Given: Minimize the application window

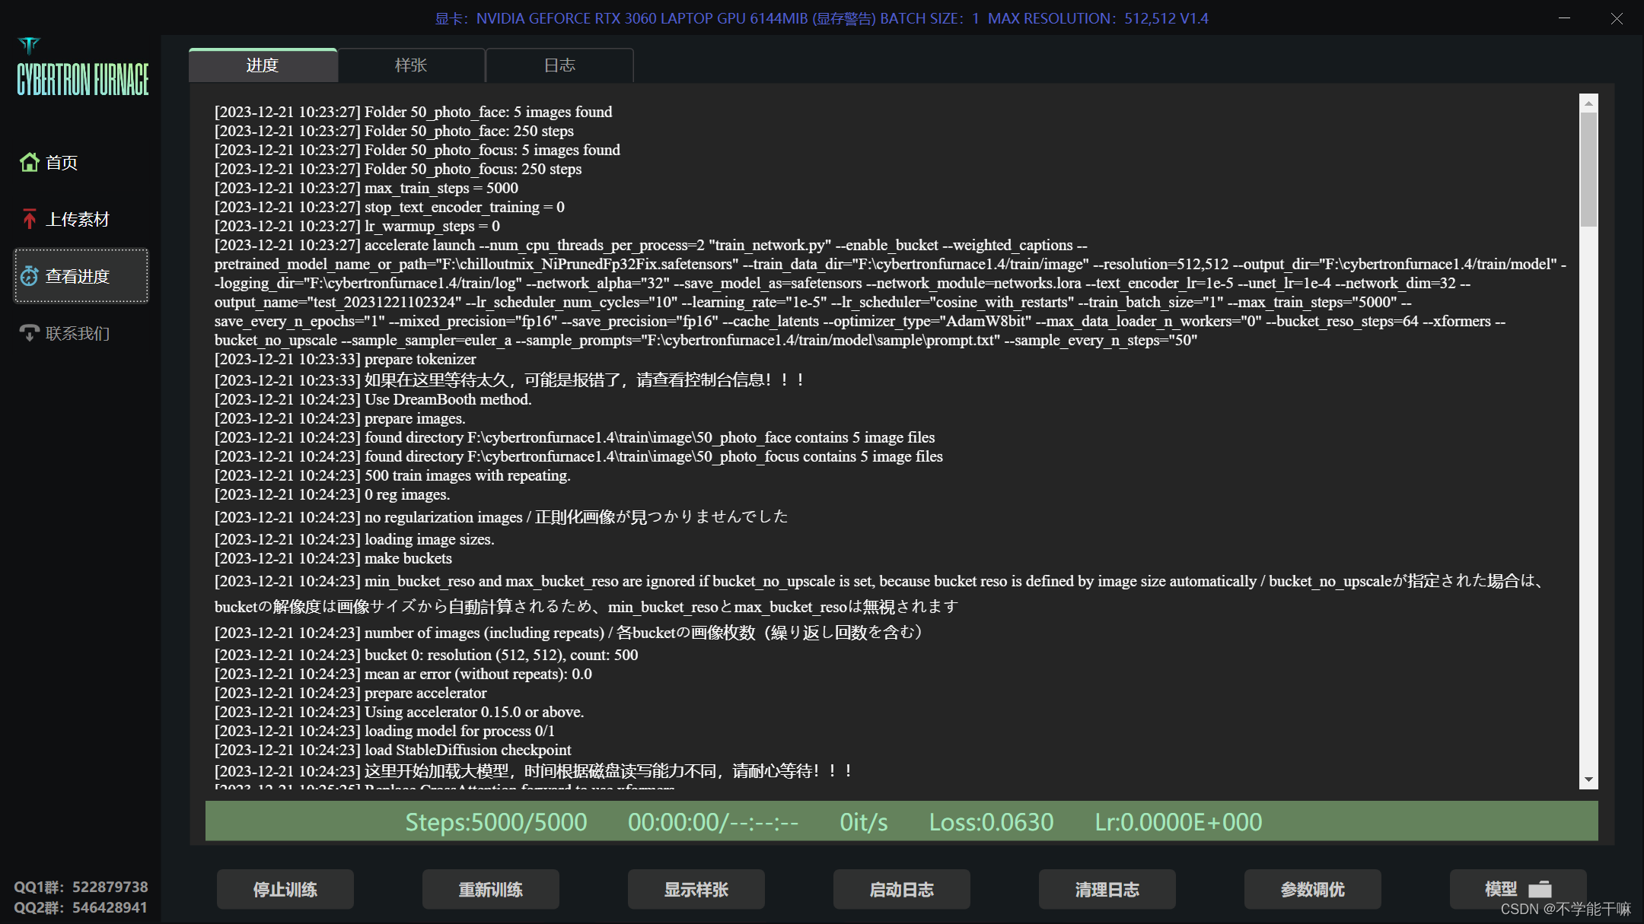Looking at the screenshot, I should point(1565,18).
